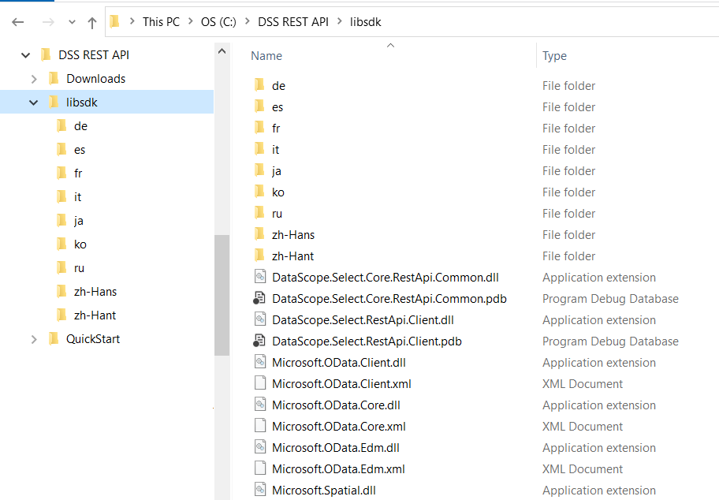Viewport: 719px width, 500px height.
Task: Click the DataScope.Select.RestApi.Client.dll file icon
Action: [260, 319]
